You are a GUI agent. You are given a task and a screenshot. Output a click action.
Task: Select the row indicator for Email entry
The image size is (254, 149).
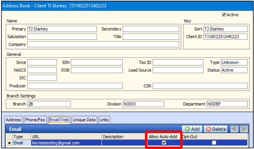coord(9,143)
